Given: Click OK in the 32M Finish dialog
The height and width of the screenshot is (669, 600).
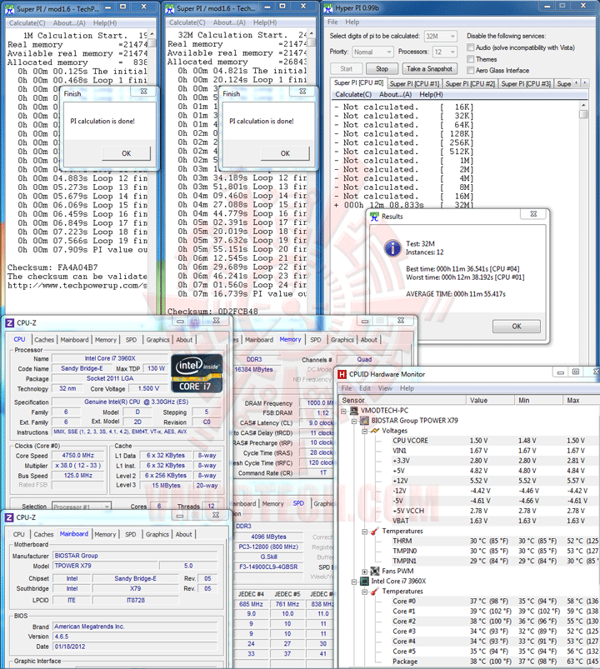Looking at the screenshot, I should pyautogui.click(x=285, y=153).
